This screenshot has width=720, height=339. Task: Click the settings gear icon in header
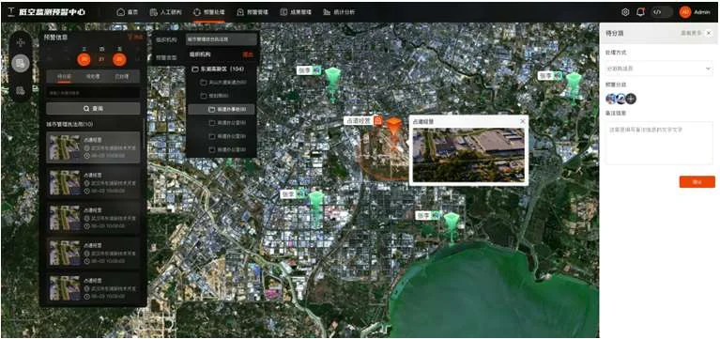coord(625,12)
